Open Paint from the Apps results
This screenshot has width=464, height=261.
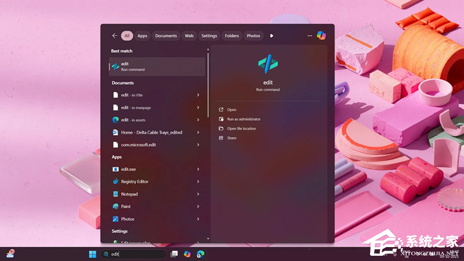[125, 206]
